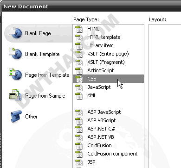Screen dimensions: 181x168
Task: Click the Other category scroll icon
Action: pyautogui.click(x=16, y=116)
